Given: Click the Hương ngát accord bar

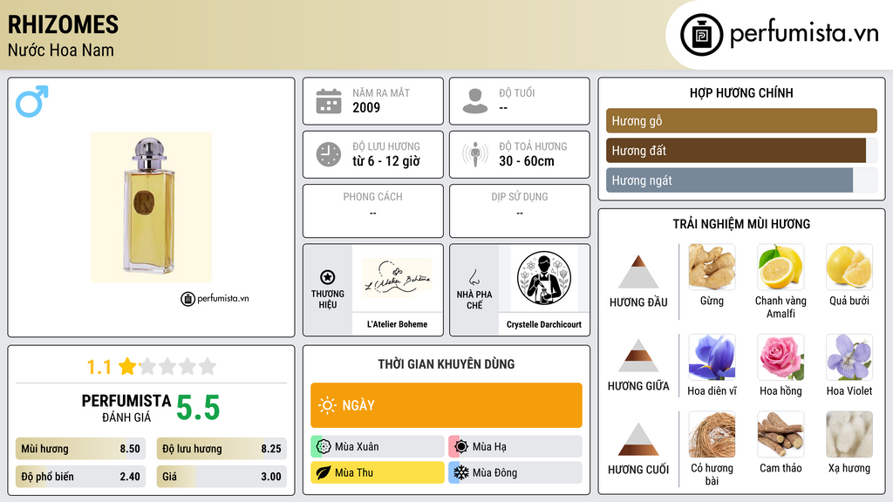Looking at the screenshot, I should [x=741, y=180].
